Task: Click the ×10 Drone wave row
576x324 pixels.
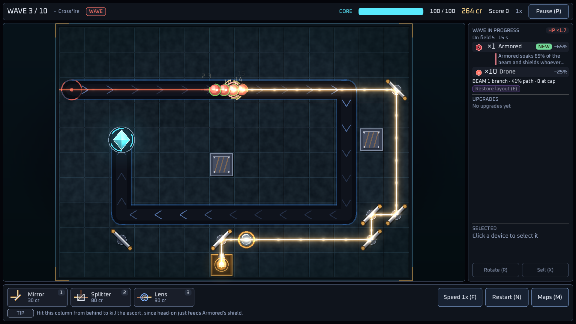Action: point(520,72)
